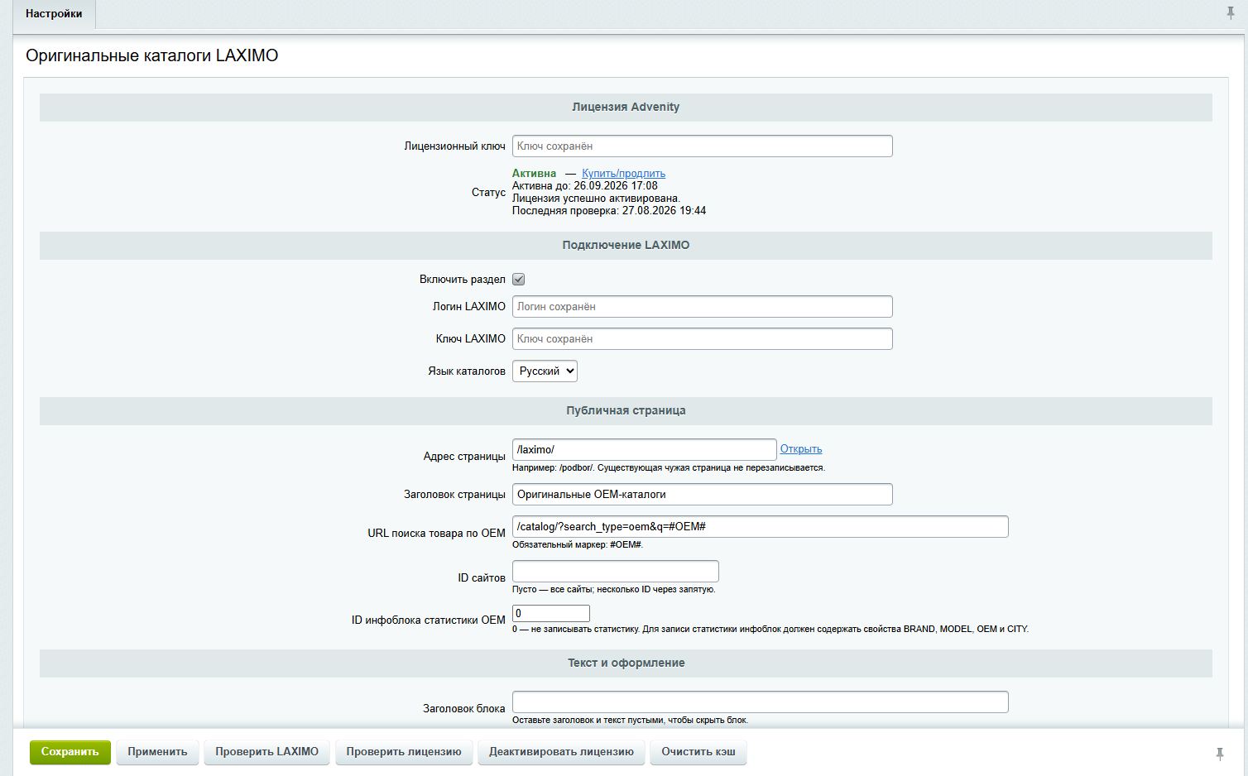Image resolution: width=1248 pixels, height=776 pixels.
Task: Click the hint about BRAND, MODEL, OEM и CITY
Action: pos(770,629)
